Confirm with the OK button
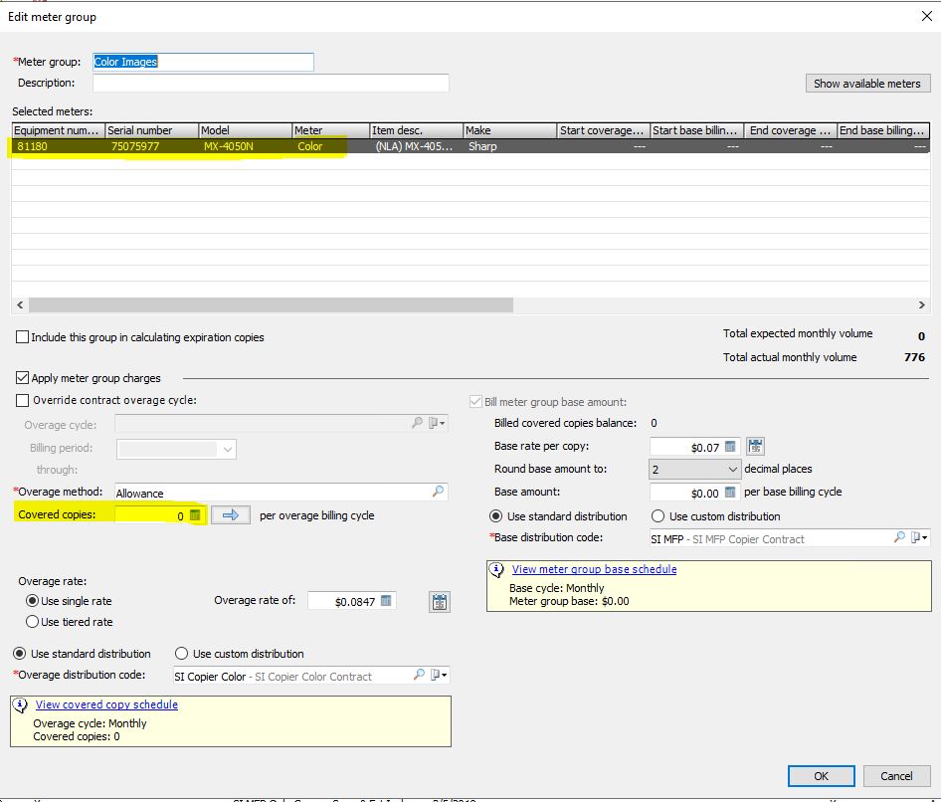941x802 pixels. pos(821,775)
